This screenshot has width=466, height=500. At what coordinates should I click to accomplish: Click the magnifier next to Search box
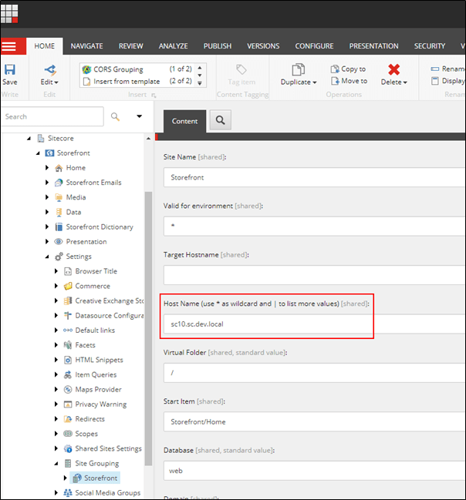[x=115, y=116]
